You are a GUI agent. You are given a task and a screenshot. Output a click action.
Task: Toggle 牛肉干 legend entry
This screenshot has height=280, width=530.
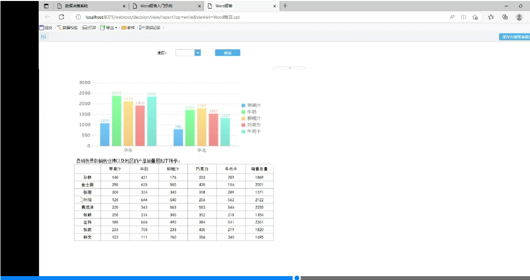tap(251, 131)
